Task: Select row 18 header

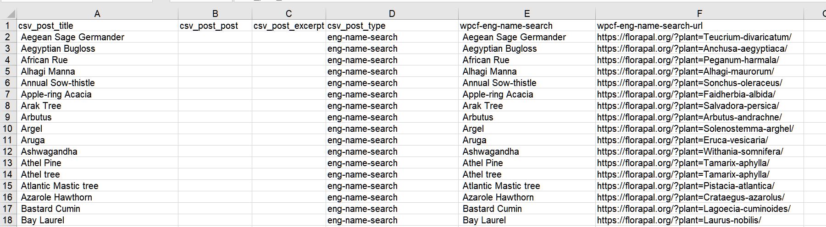Action: click(x=8, y=220)
